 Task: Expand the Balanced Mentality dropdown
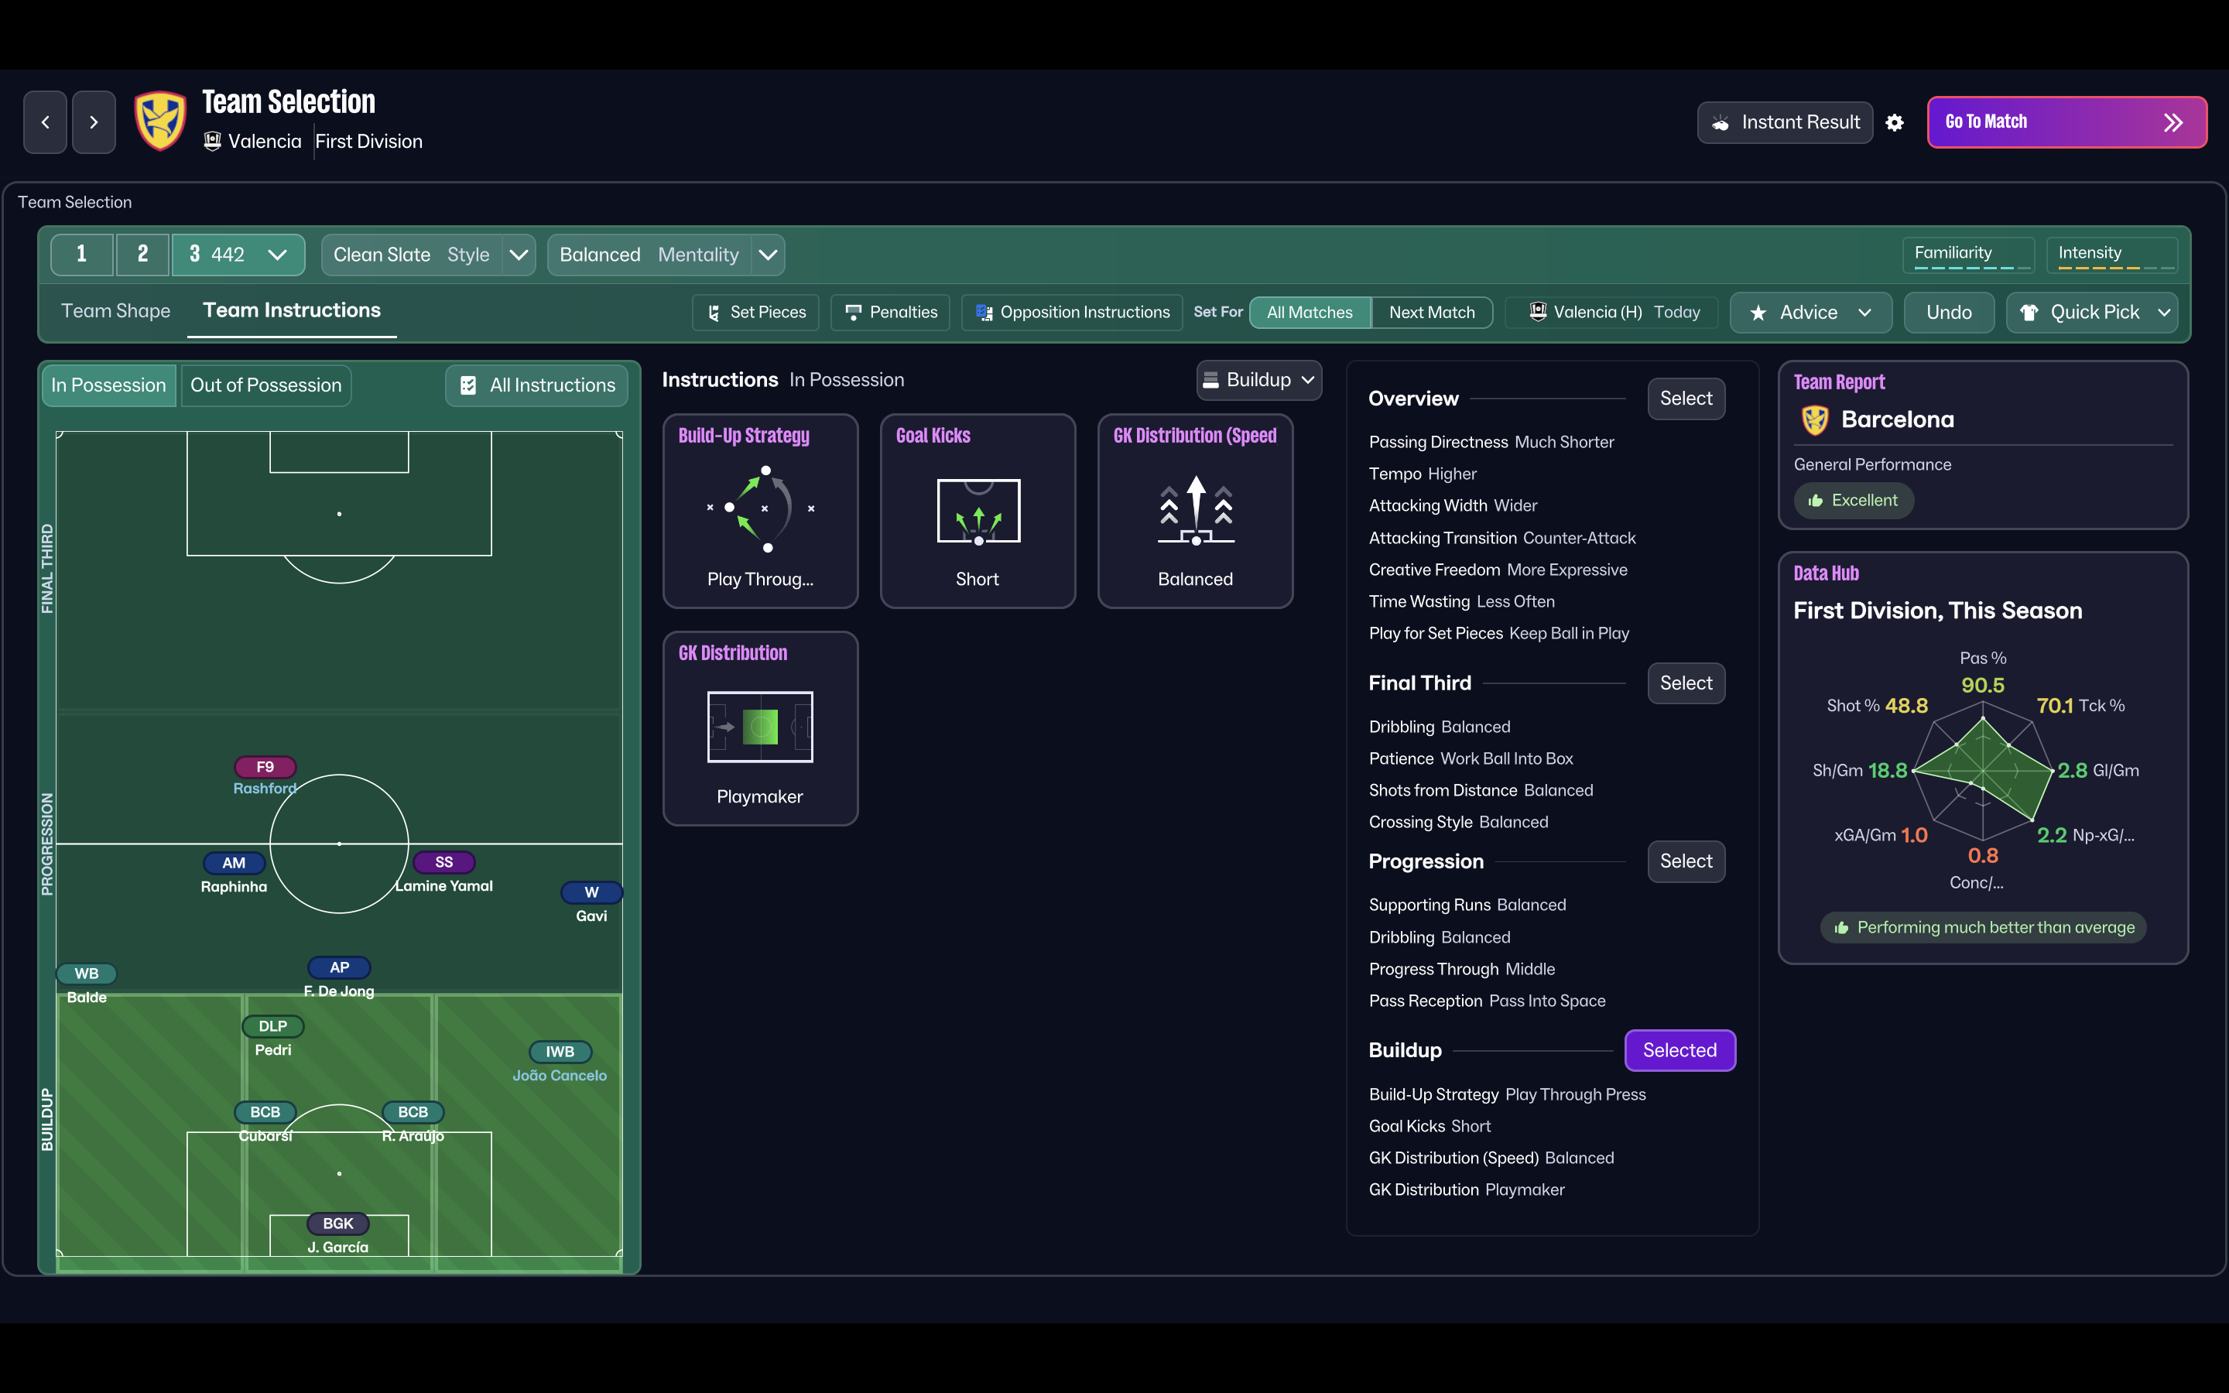pos(666,255)
